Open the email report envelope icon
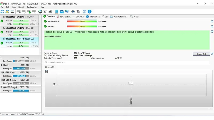 pyautogui.click(x=62, y=12)
